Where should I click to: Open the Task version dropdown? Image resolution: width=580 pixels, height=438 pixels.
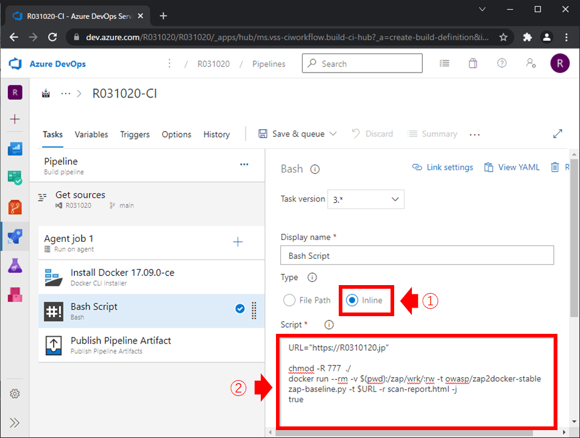click(366, 199)
